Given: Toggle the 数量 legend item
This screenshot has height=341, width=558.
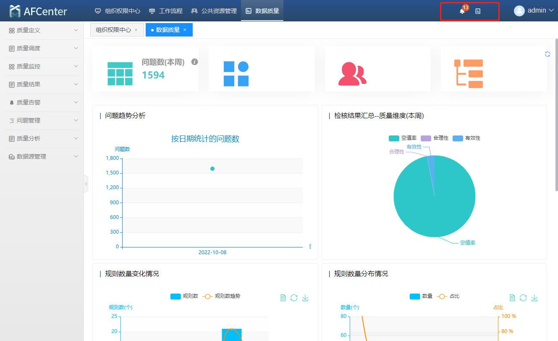Looking at the screenshot, I should click(421, 296).
